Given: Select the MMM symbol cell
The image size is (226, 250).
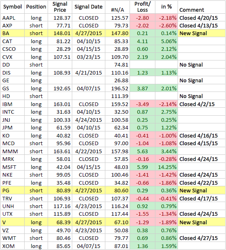Looking at the screenshot, I should [x=13, y=151].
